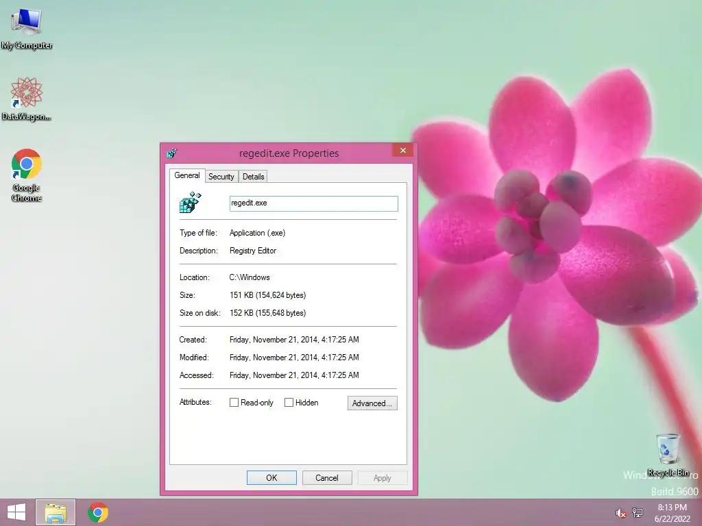Click the 'regedit.exe Properties' title text
This screenshot has height=526, width=702.
pos(289,153)
